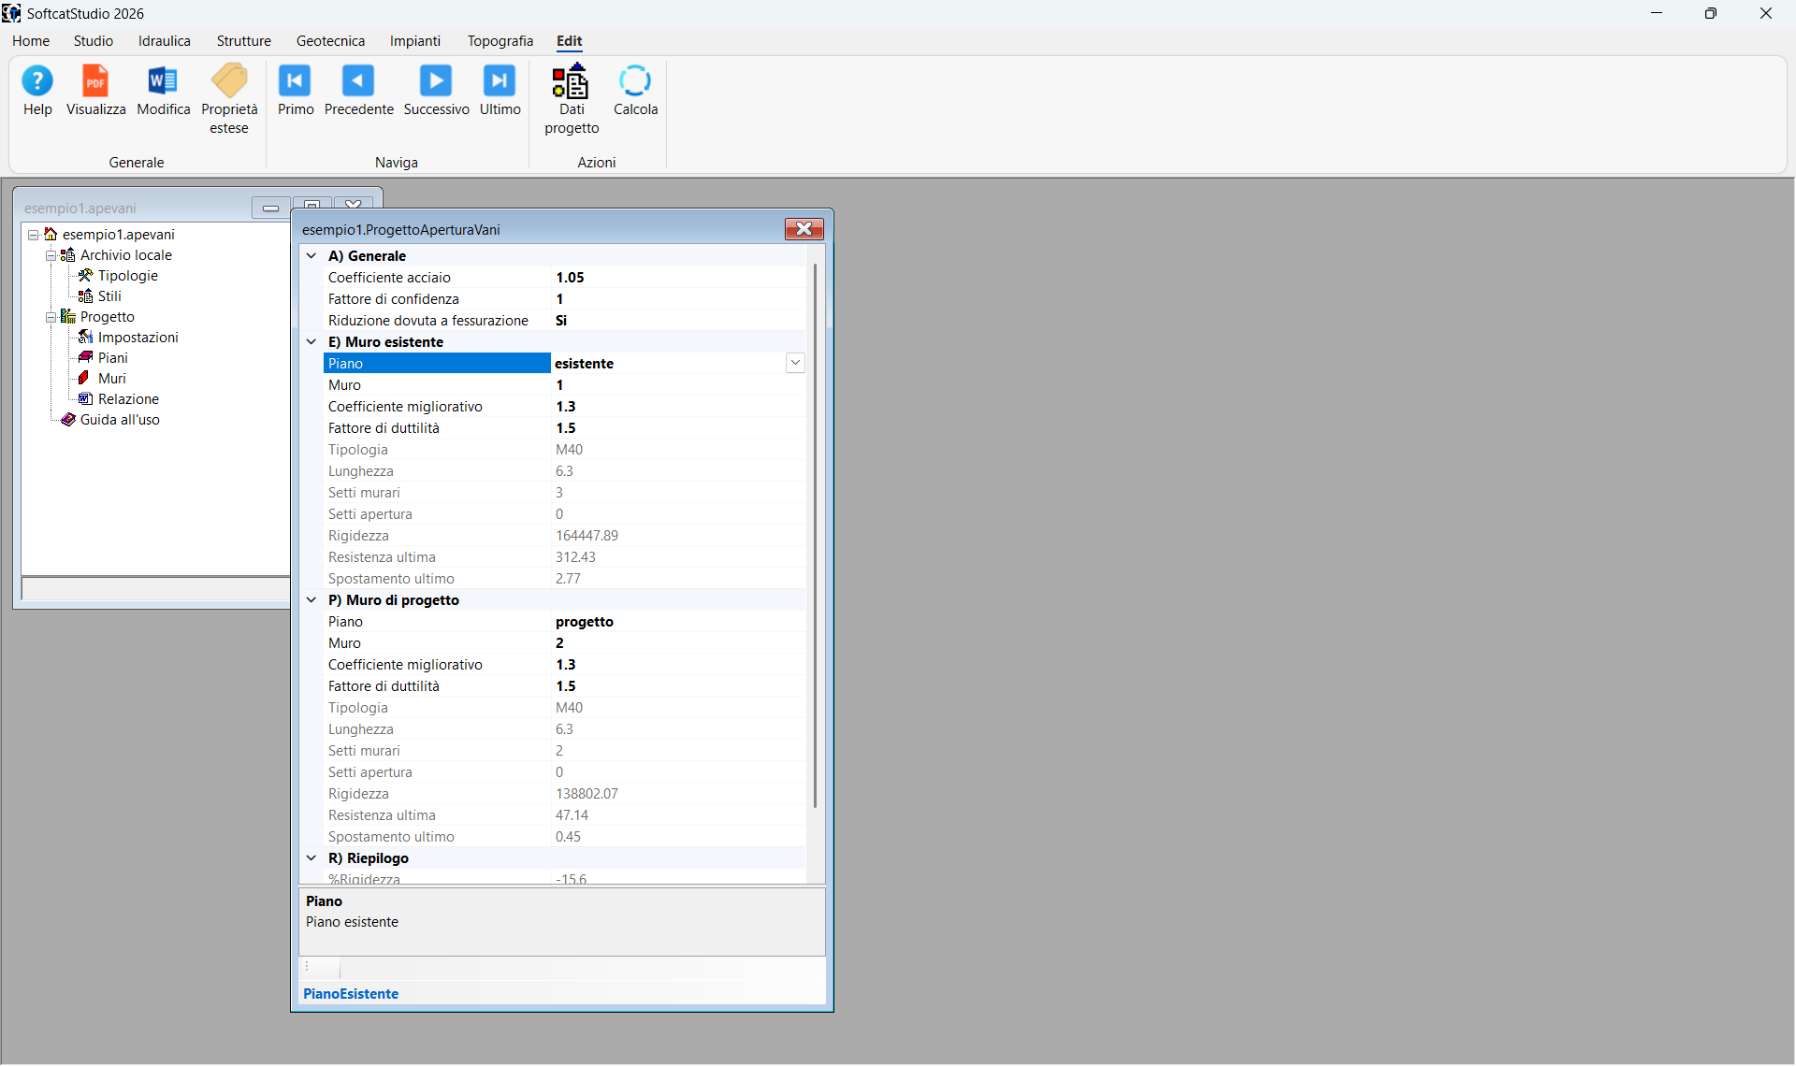The image size is (1796, 1066).
Task: Collapse Progetto tree node
Action: [x=51, y=317]
